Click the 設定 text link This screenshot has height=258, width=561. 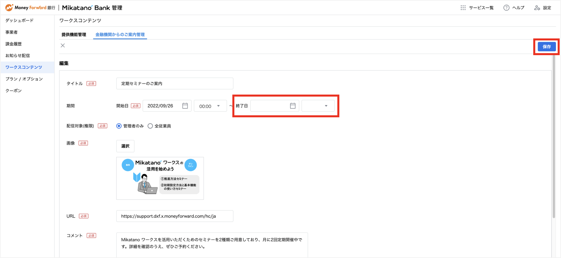click(x=547, y=8)
